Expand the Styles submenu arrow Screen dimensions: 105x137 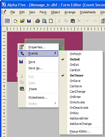[55, 103]
